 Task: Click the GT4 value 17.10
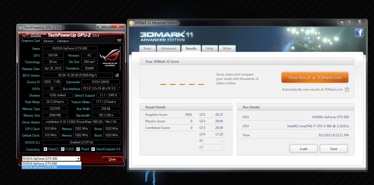219,134
